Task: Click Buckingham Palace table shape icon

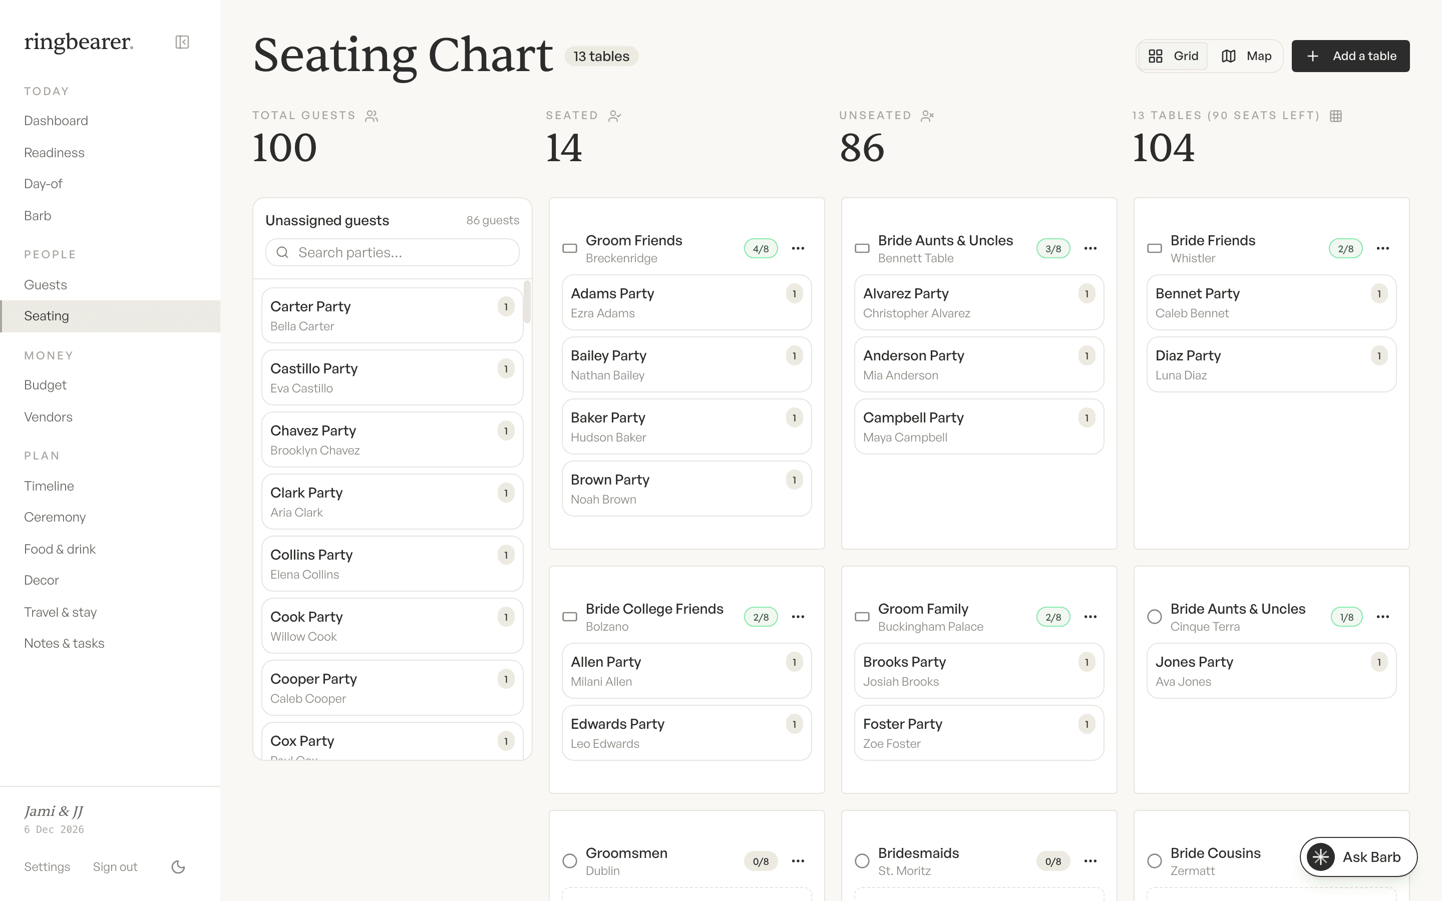Action: (862, 617)
